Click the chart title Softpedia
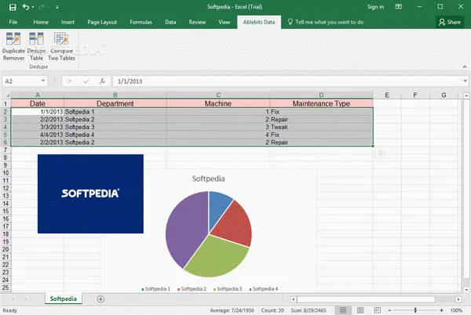 point(208,179)
